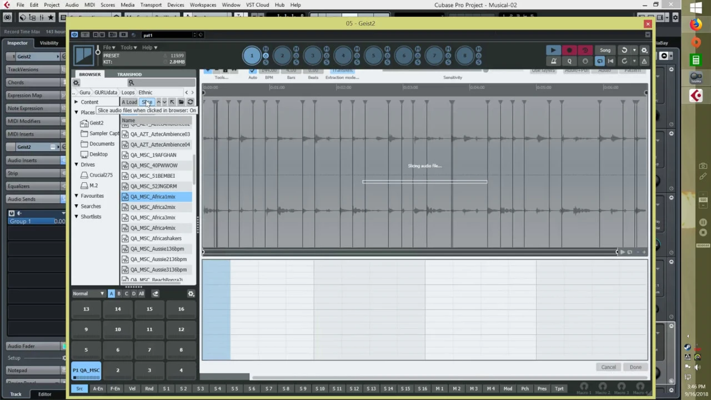Image resolution: width=711 pixels, height=400 pixels.
Task: Click the browser open-folder icon
Action: tap(181, 102)
